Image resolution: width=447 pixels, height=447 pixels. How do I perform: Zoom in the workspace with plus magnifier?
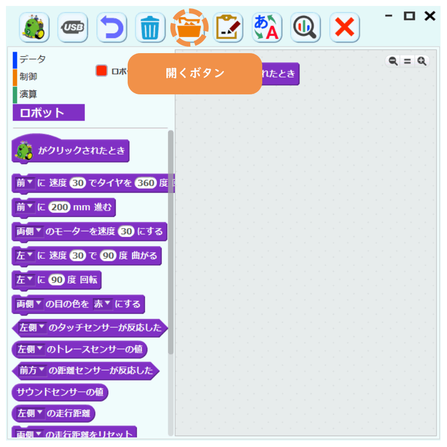tap(422, 61)
